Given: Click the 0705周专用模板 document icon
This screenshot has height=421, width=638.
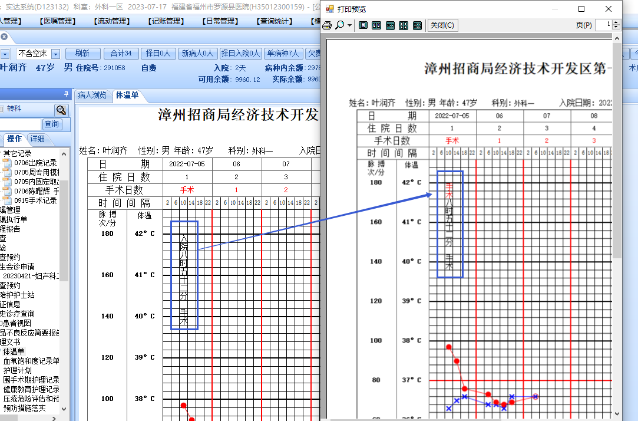Looking at the screenshot, I should 7,172.
